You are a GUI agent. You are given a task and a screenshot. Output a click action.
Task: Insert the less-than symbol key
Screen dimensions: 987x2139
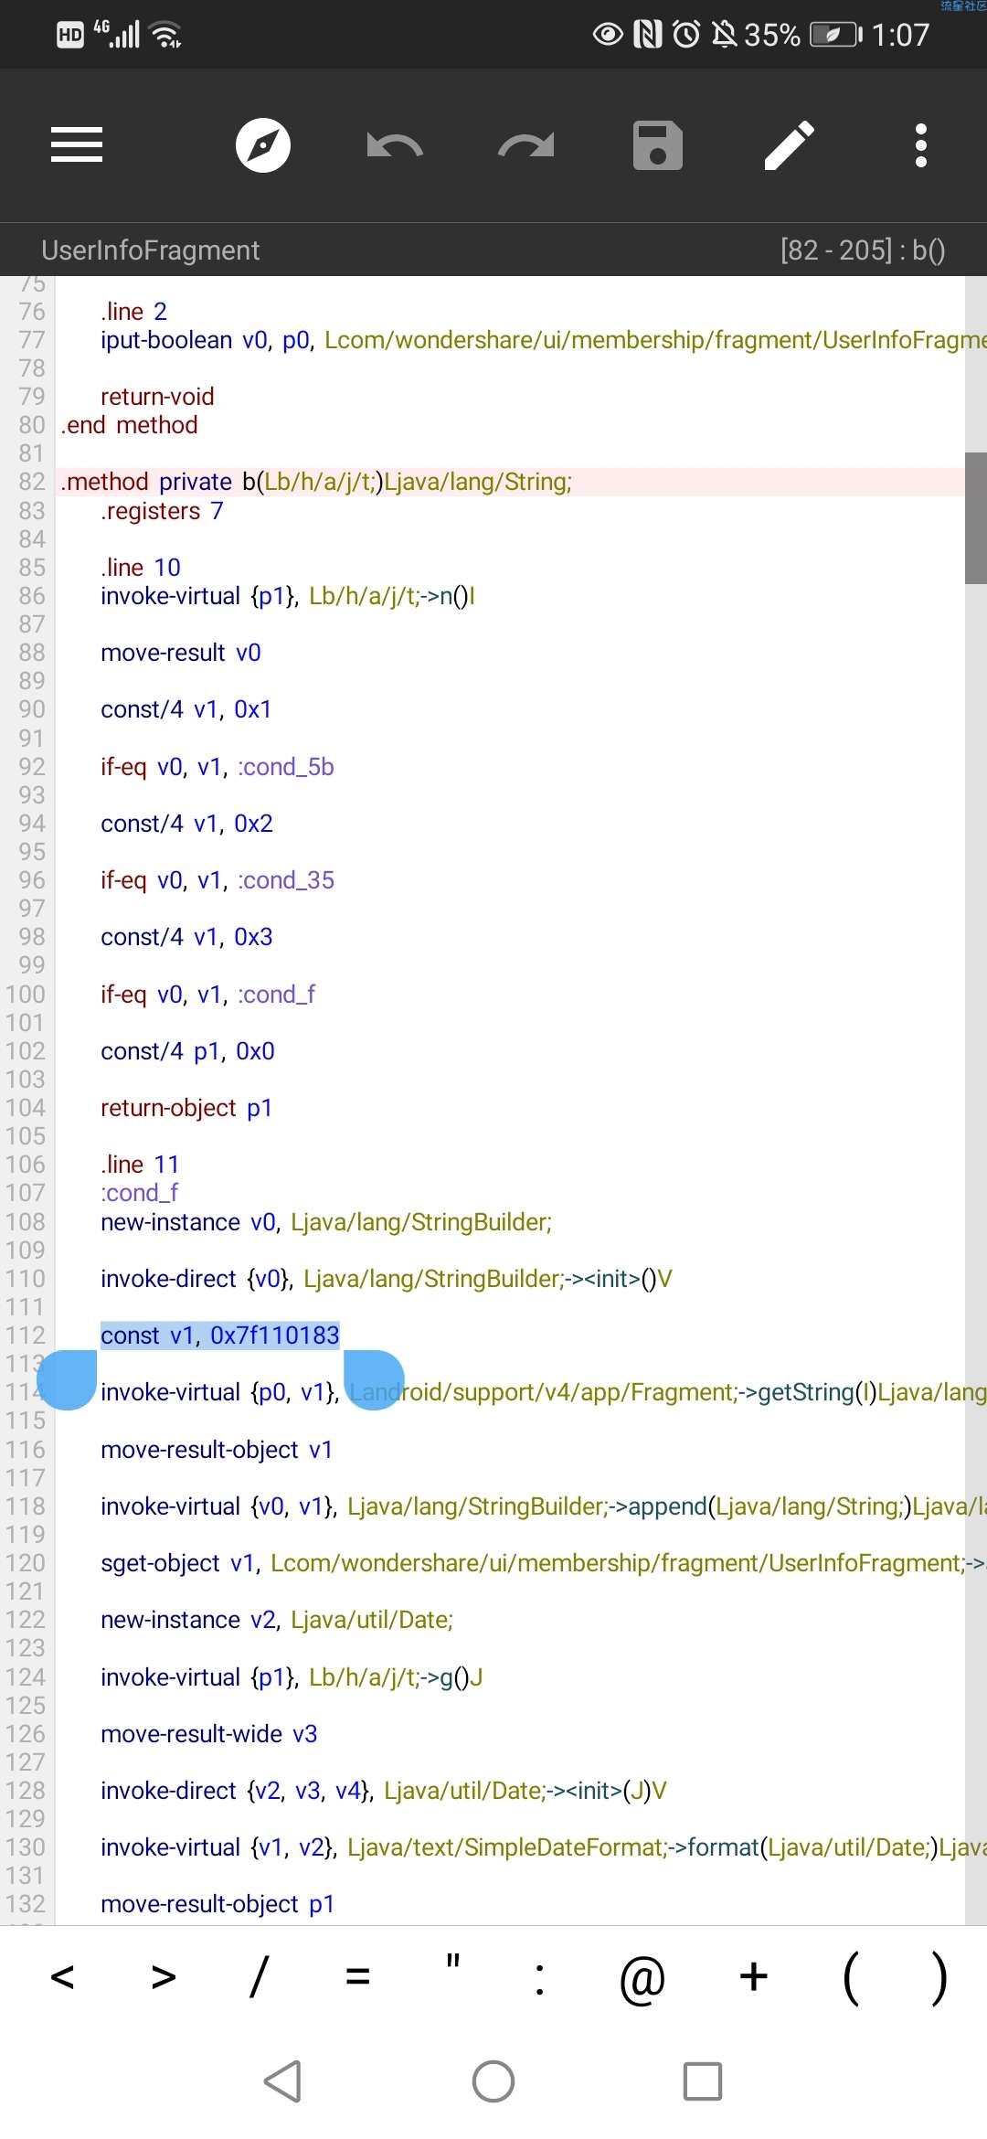tap(62, 1978)
